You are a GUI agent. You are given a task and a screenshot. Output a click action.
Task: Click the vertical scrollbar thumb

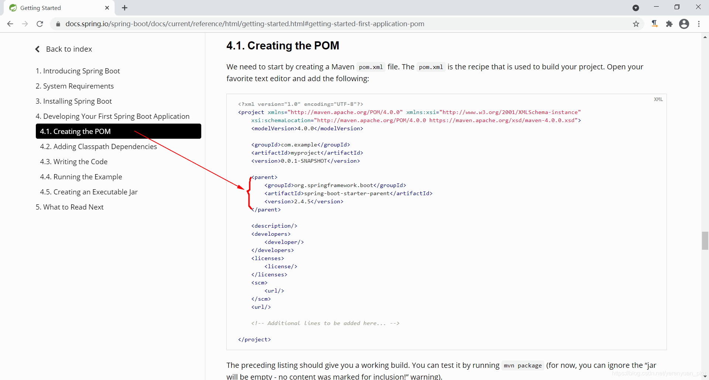(705, 241)
